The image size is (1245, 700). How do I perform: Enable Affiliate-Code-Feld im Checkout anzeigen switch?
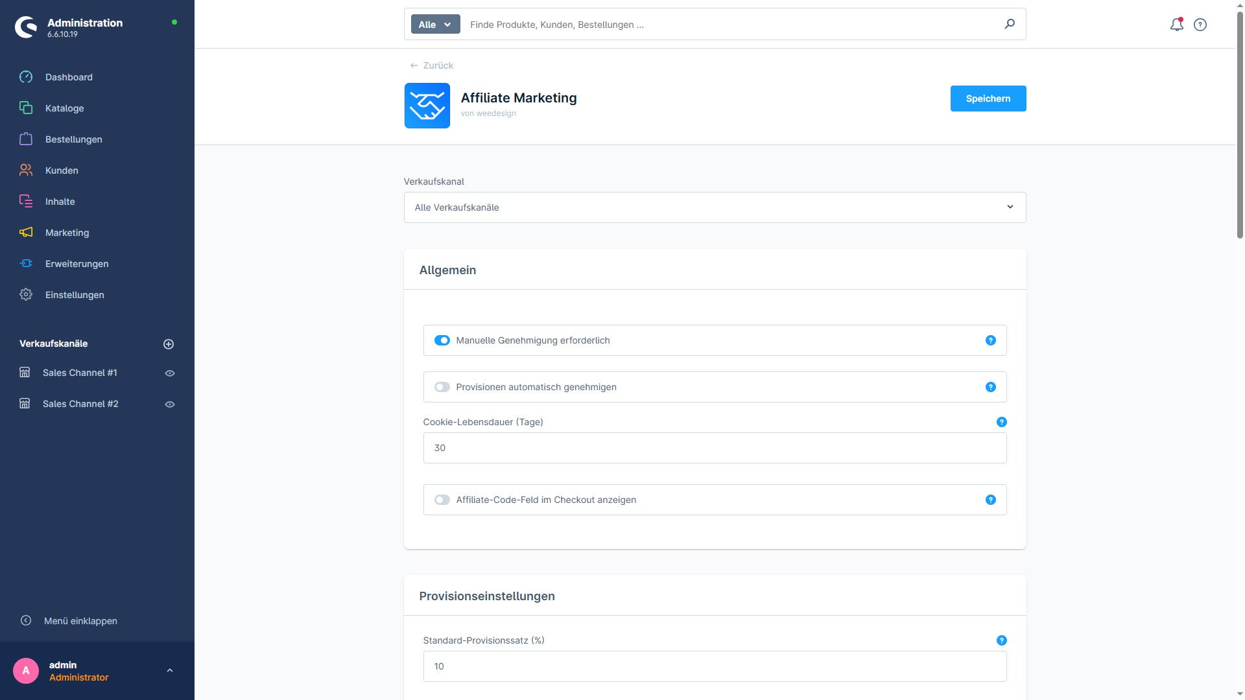[442, 500]
